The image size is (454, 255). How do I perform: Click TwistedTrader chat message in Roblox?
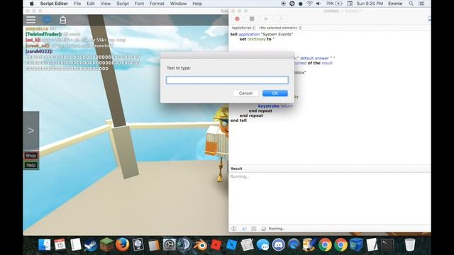coord(52,34)
